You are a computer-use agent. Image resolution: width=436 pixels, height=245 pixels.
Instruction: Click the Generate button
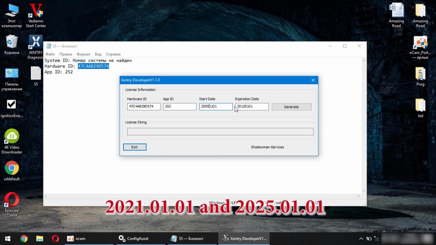click(291, 107)
